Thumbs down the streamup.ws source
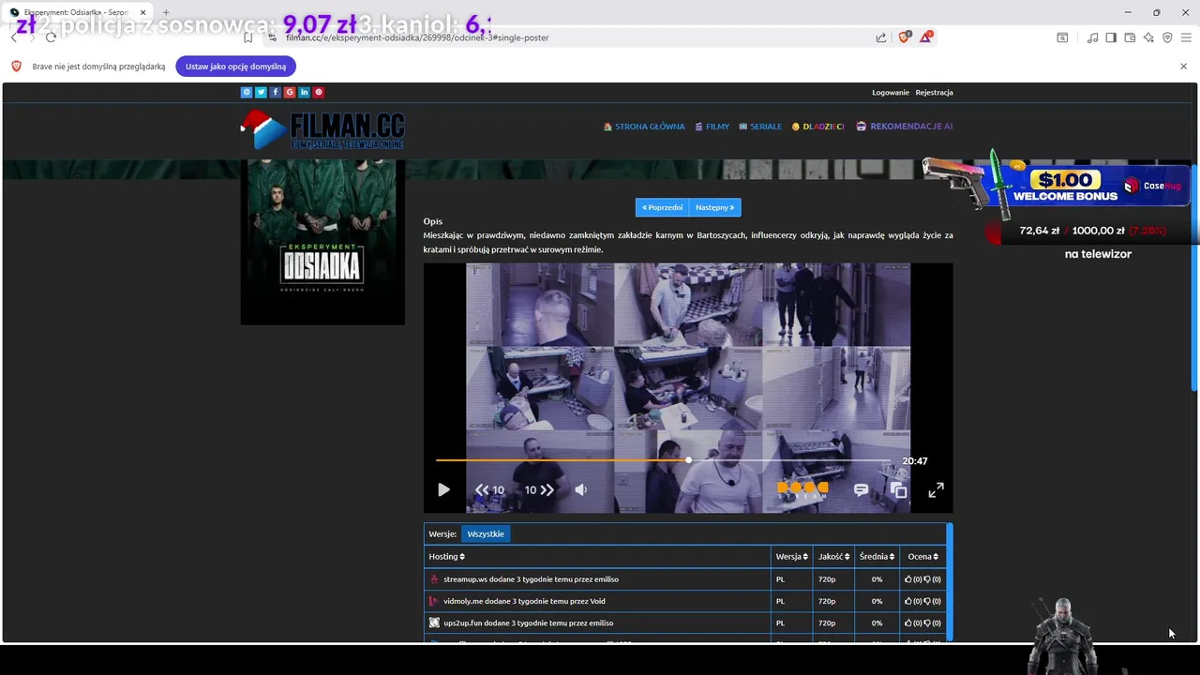This screenshot has height=675, width=1200. (927, 579)
